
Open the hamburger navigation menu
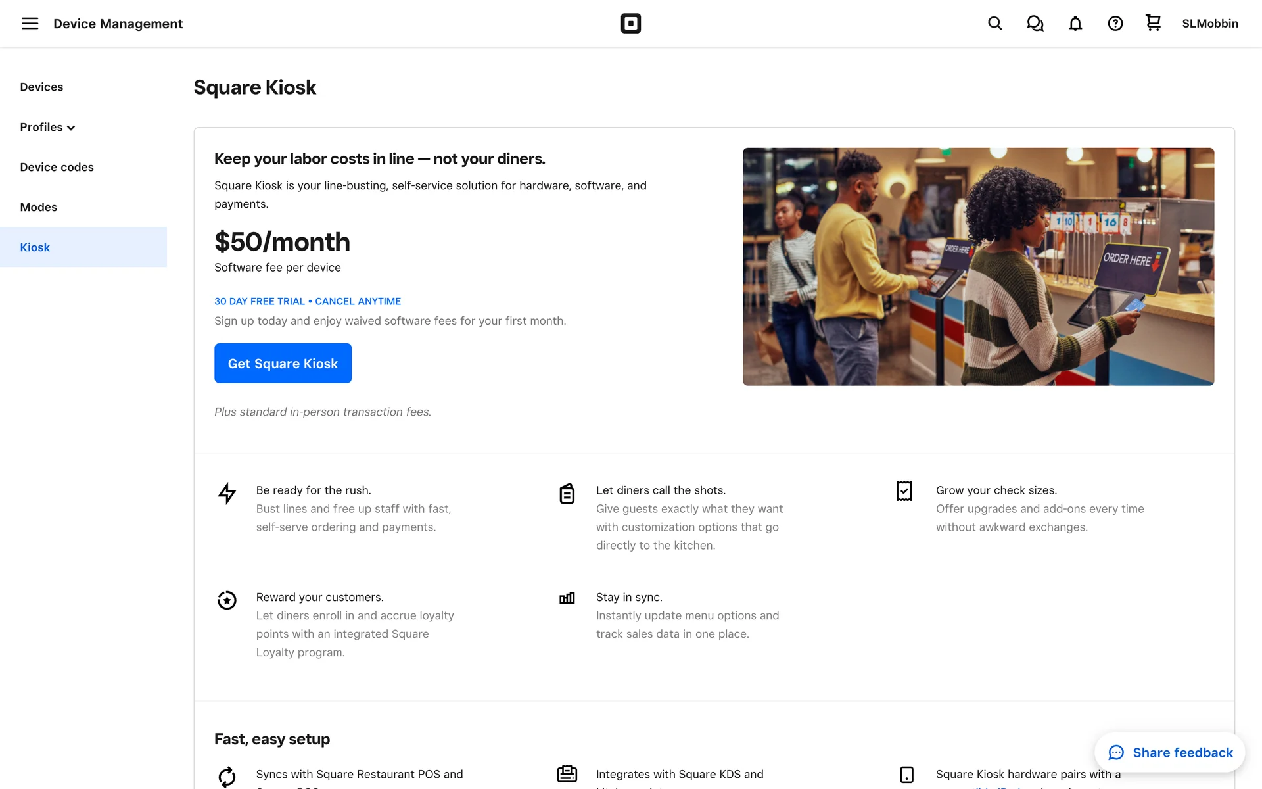click(x=30, y=24)
